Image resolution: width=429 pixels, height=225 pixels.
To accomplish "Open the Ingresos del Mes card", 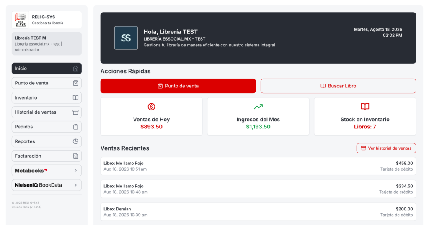I will tap(258, 116).
